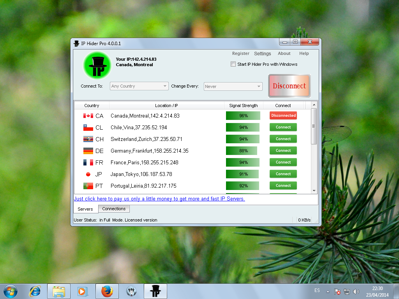This screenshot has height=299, width=399.
Task: Open the Windows Start menu orb
Action: pyautogui.click(x=11, y=291)
